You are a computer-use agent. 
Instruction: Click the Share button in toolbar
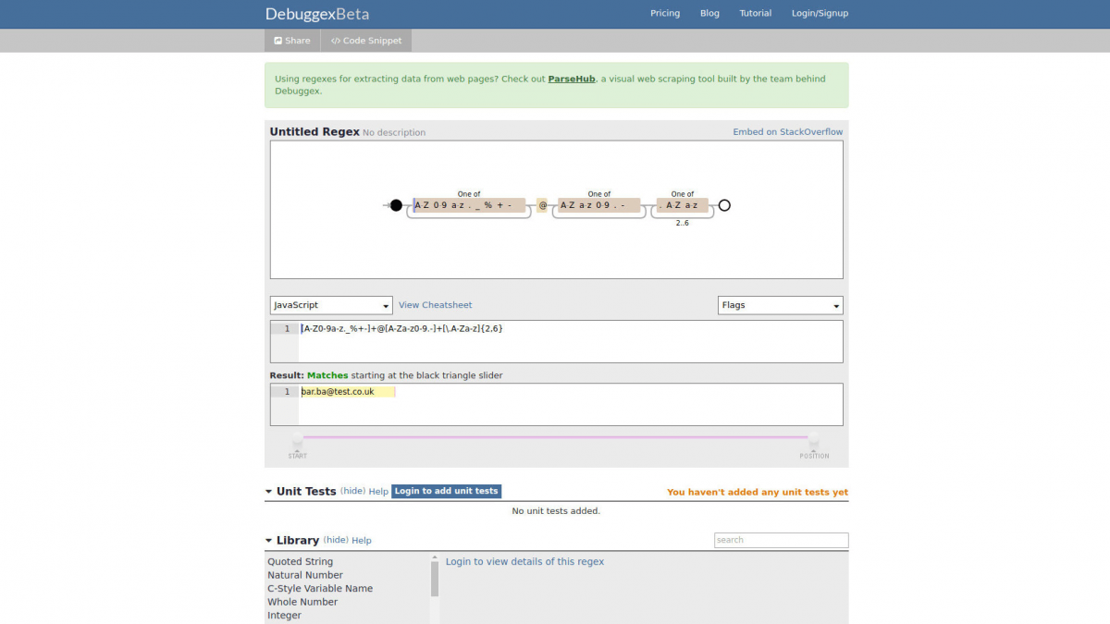(x=292, y=41)
